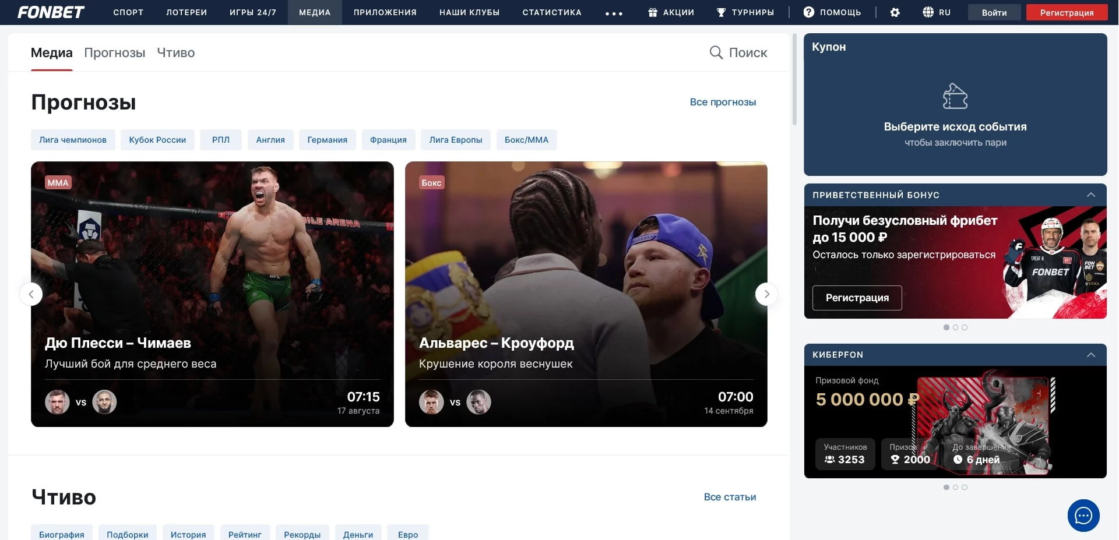Viewport: 1119px width, 540px height.
Task: Select the Лига чемпионов filter
Action: pyautogui.click(x=73, y=140)
